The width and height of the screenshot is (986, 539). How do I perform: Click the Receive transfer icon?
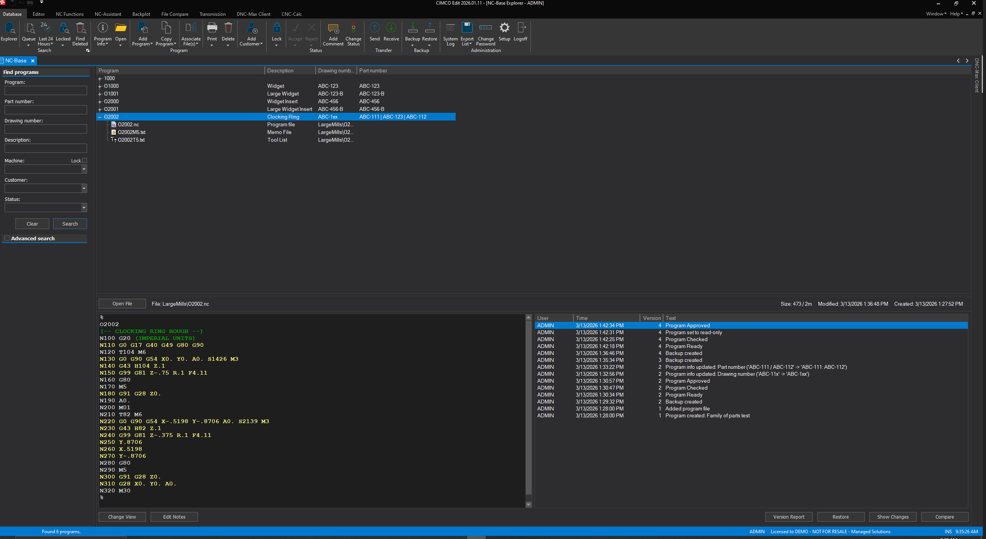click(391, 28)
